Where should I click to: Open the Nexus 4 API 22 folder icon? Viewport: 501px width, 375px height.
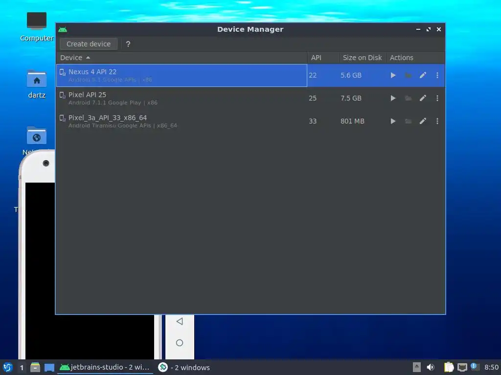(x=408, y=75)
